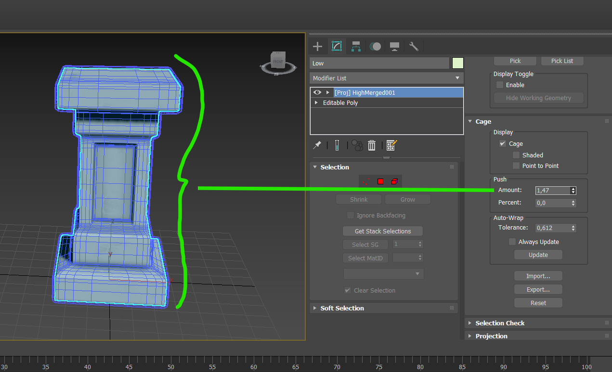This screenshot has width=612, height=372.
Task: Open the Utilities wrench tab
Action: [414, 46]
